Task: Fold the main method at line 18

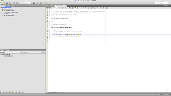Action: 49,35
